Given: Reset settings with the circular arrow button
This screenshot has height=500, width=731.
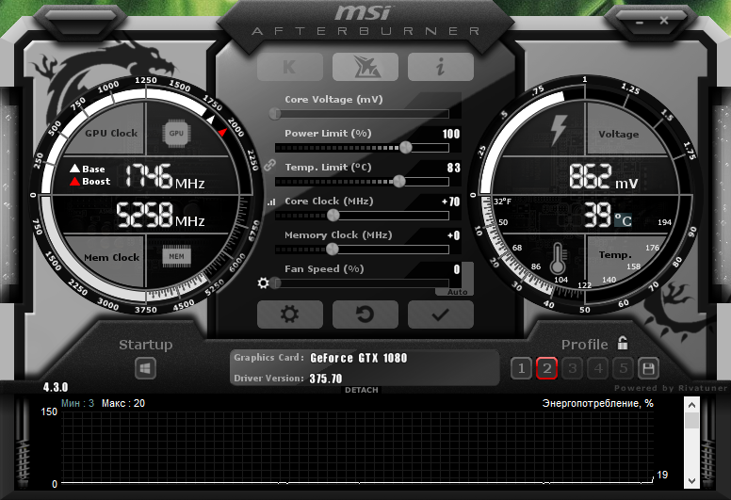Looking at the screenshot, I should coord(365,315).
